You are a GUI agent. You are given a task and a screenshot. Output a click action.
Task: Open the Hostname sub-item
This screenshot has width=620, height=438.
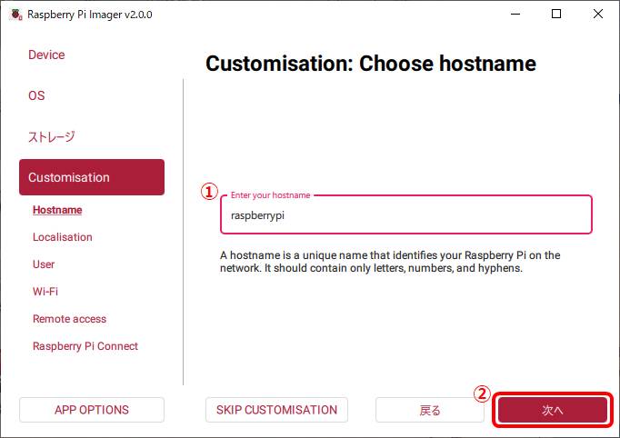57,210
